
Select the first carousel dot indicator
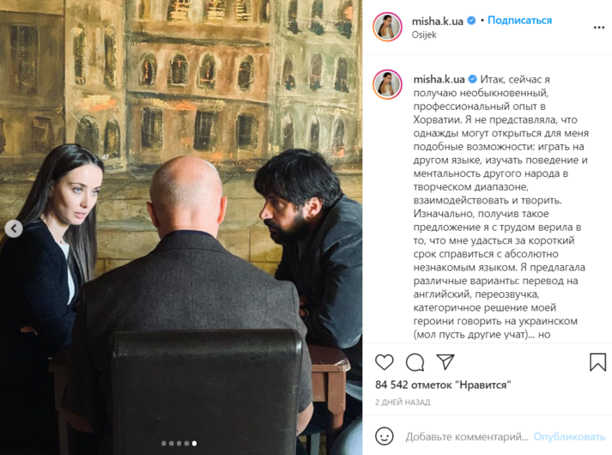point(164,443)
